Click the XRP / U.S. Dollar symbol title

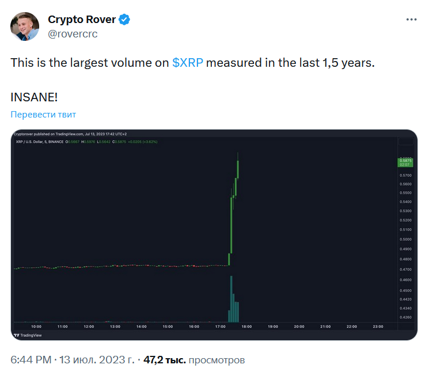39,141
